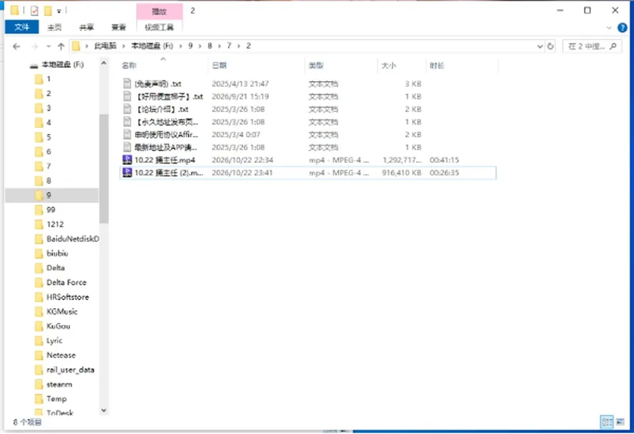The width and height of the screenshot is (634, 434).
Task: Click the refresh icon beside the address bar
Action: [x=550, y=46]
